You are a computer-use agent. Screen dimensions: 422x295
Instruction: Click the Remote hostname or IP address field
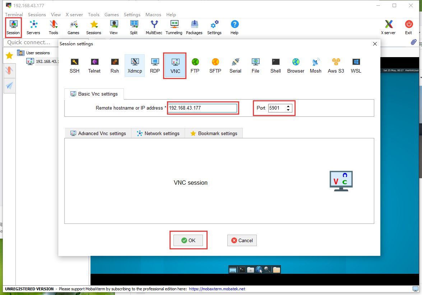(203, 108)
